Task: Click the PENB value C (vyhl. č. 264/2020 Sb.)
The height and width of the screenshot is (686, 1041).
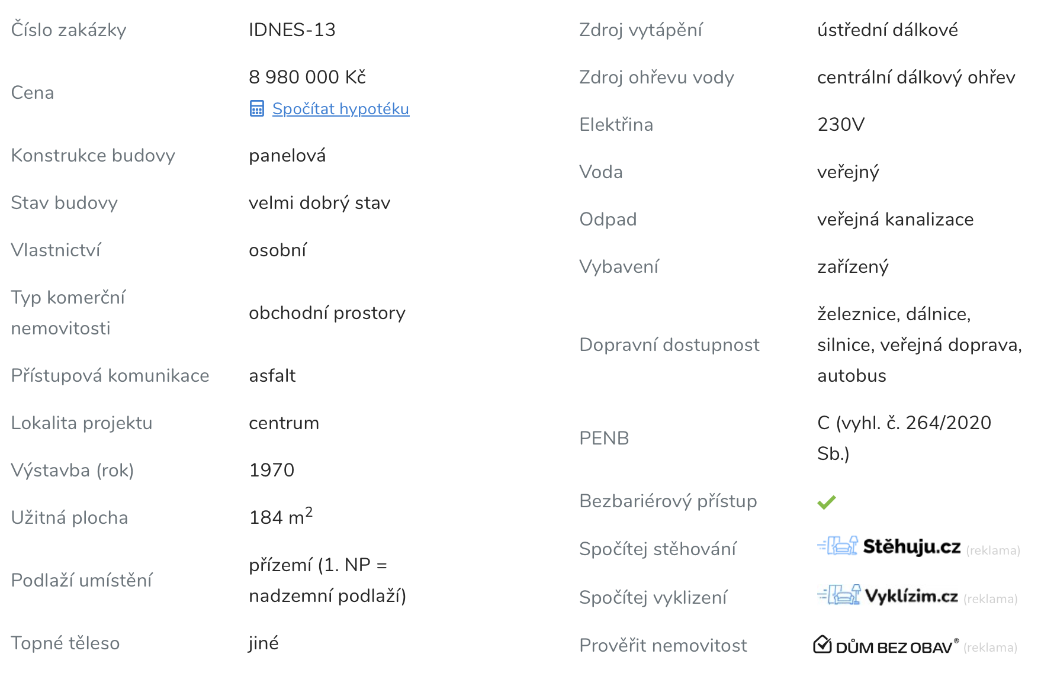Action: click(904, 438)
